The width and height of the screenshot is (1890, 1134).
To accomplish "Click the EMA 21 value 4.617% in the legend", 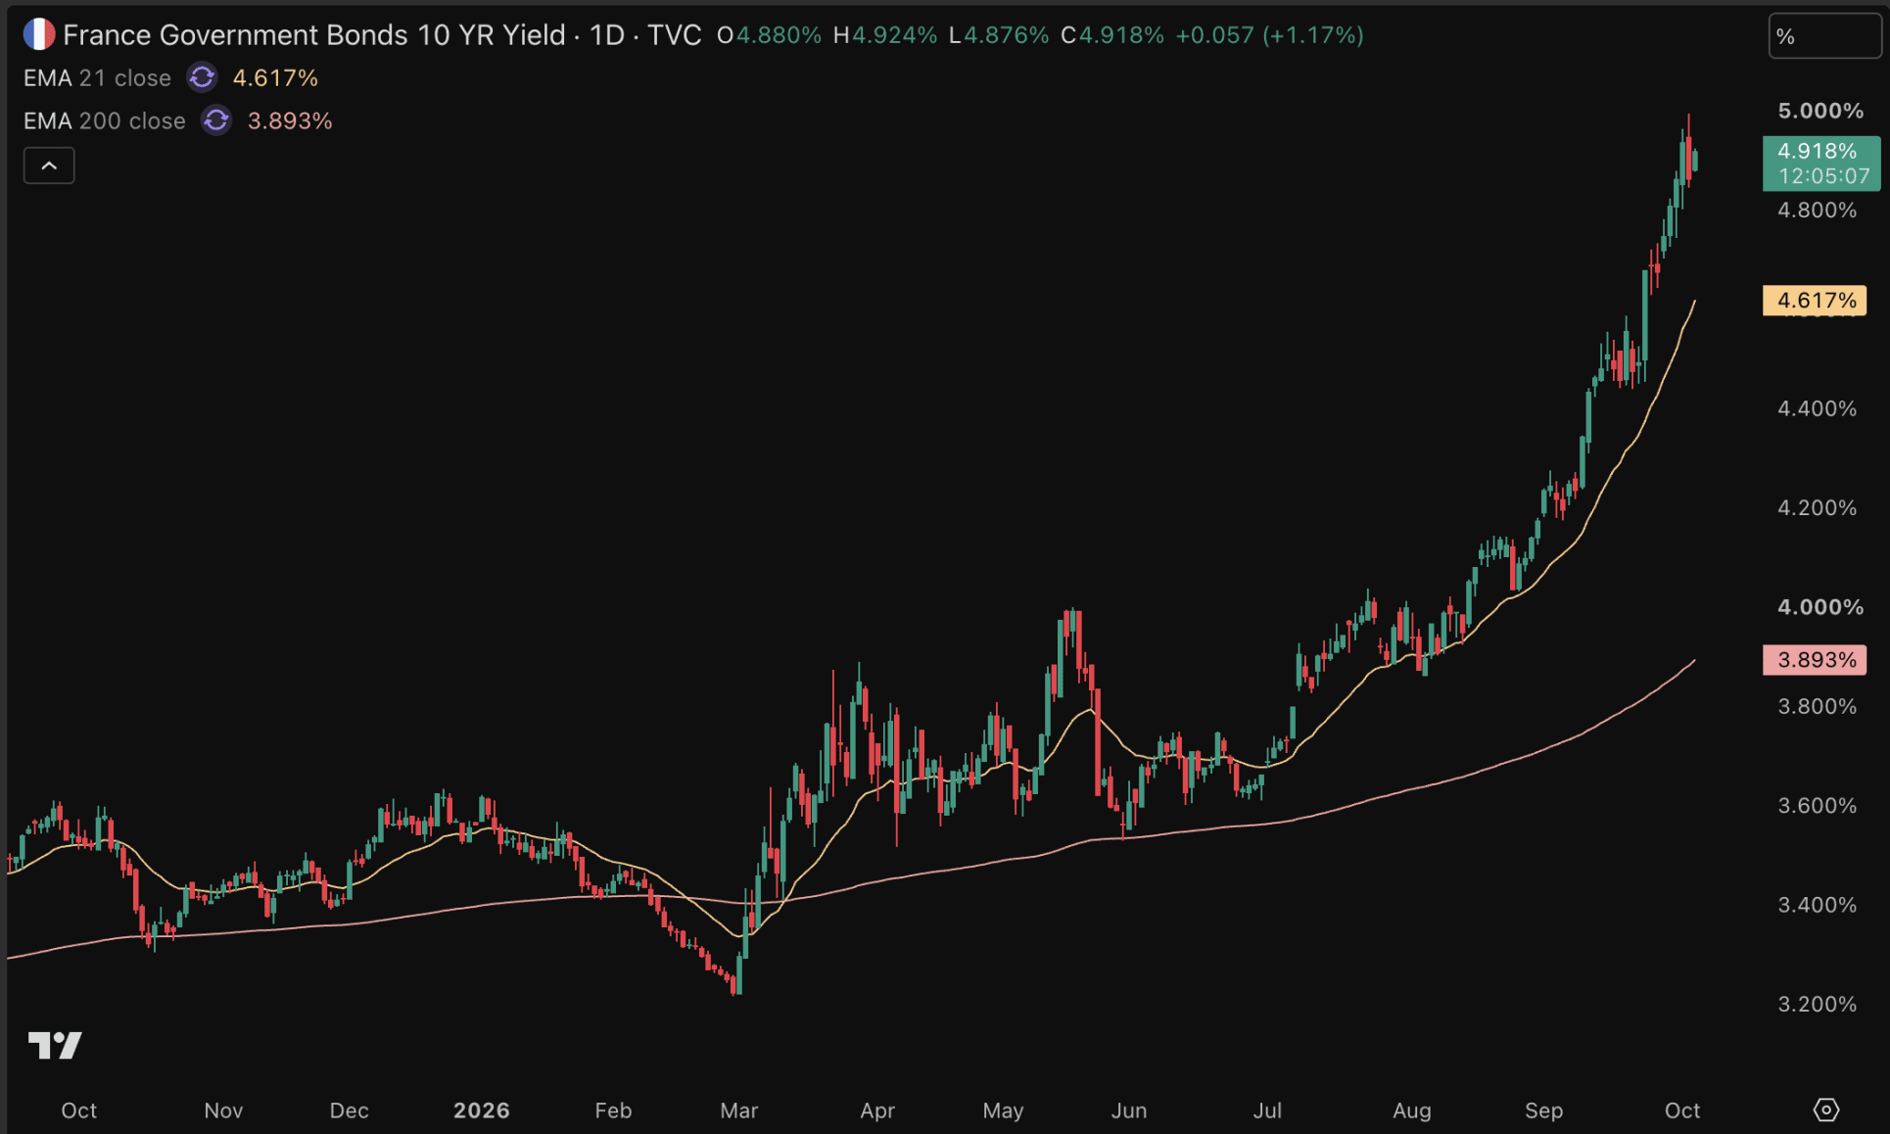I will click(275, 77).
